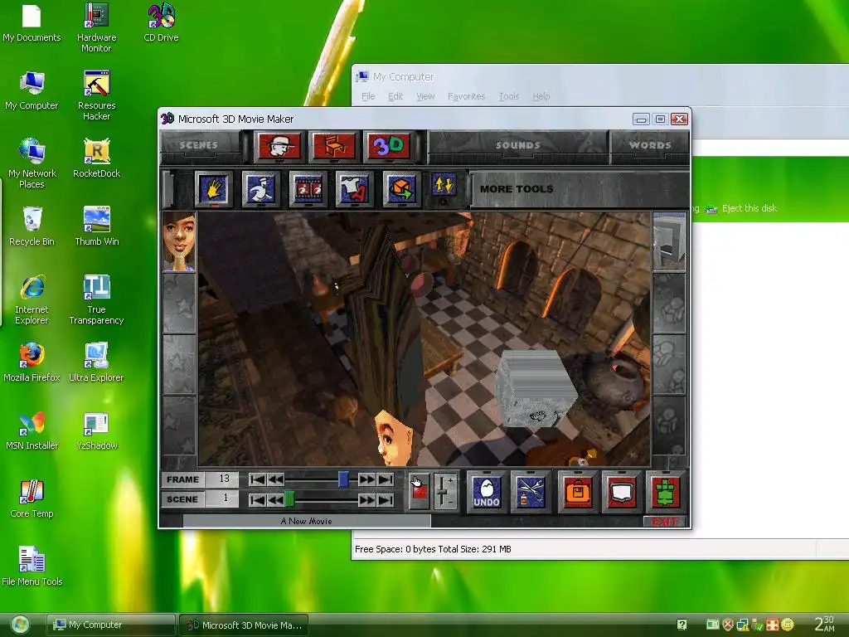849x637 pixels.
Task: Choose the filmstrip action browser tool
Action: tap(308, 189)
